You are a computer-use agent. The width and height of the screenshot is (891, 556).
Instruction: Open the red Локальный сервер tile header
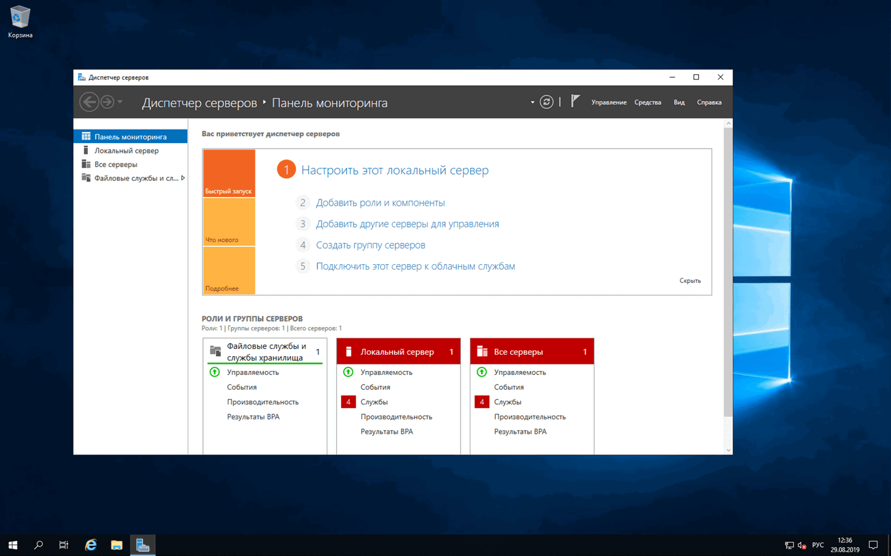pos(398,352)
